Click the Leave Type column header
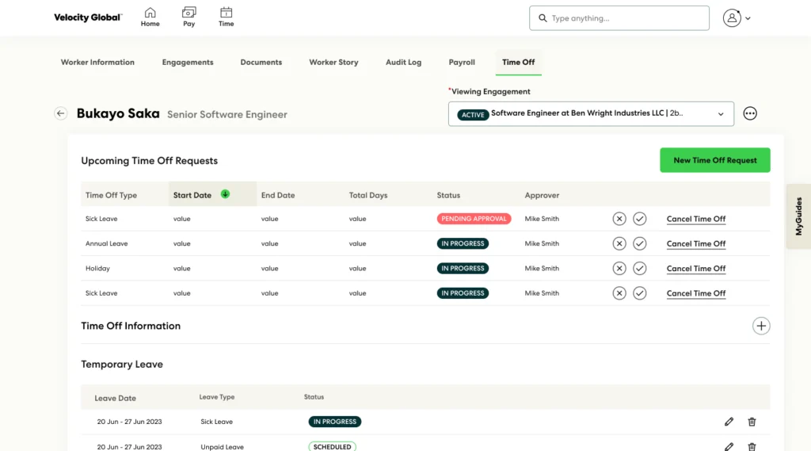 point(217,397)
